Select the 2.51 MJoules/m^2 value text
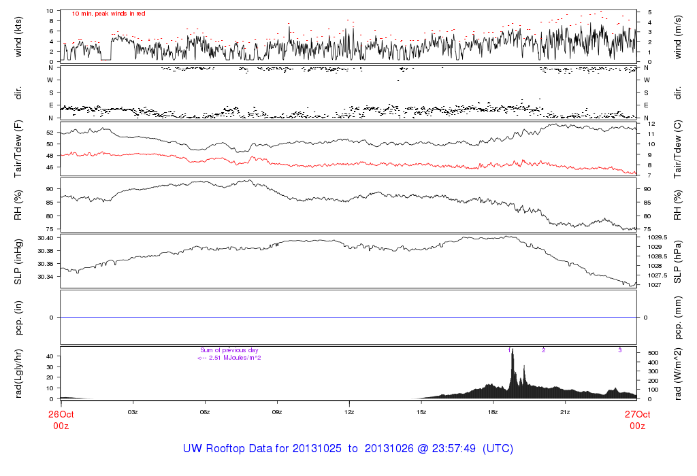This screenshot has height=476, width=697. pos(229,358)
